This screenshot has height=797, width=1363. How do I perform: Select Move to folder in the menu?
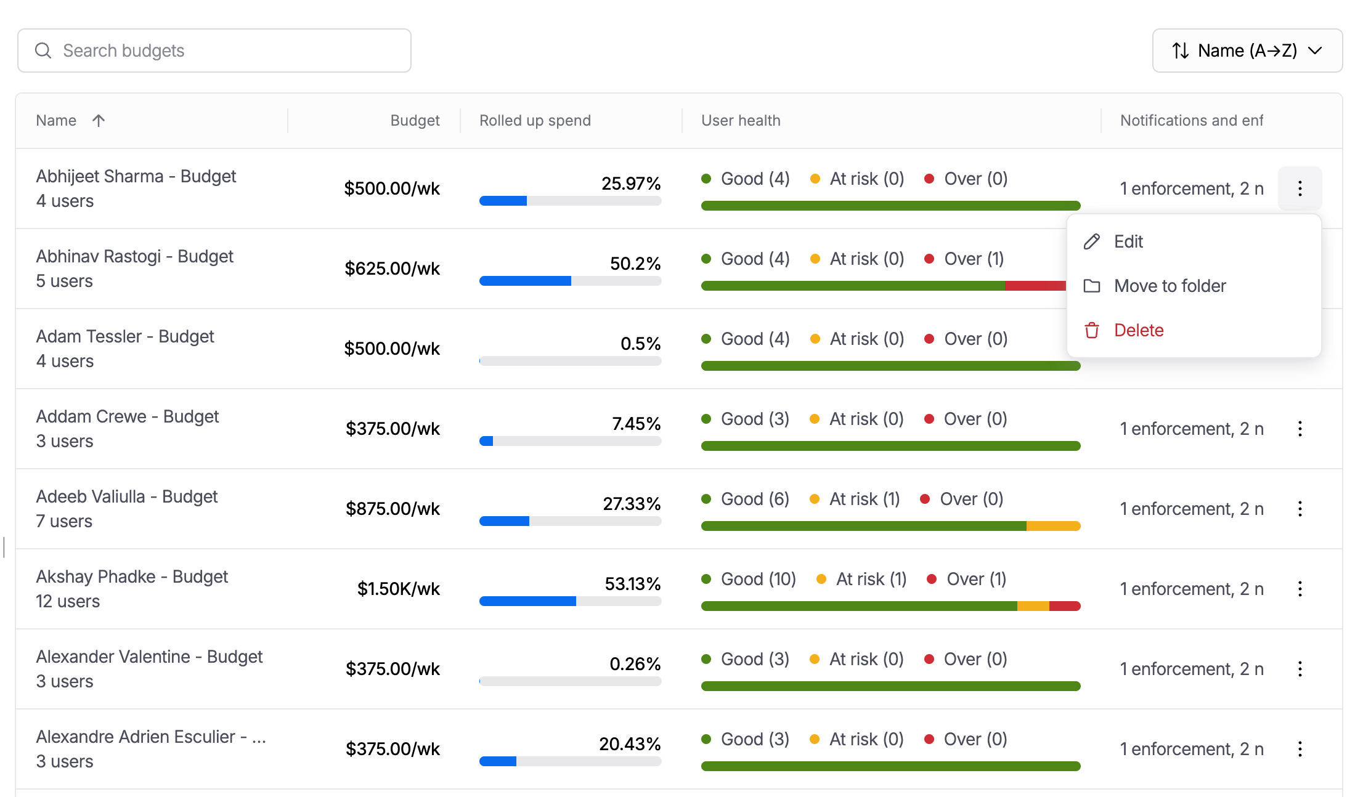click(1194, 286)
